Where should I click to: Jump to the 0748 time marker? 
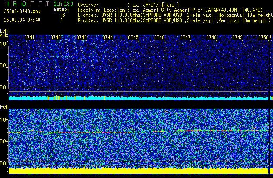click(211, 37)
